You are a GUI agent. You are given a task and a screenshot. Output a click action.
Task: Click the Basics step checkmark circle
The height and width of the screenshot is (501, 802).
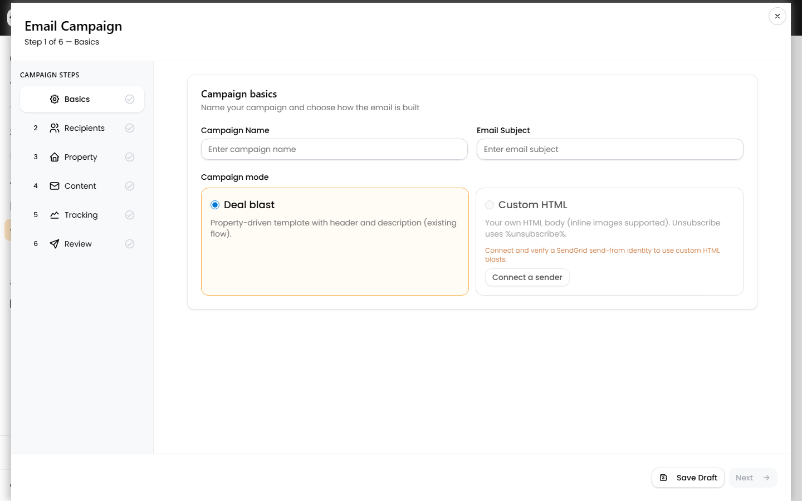(130, 99)
